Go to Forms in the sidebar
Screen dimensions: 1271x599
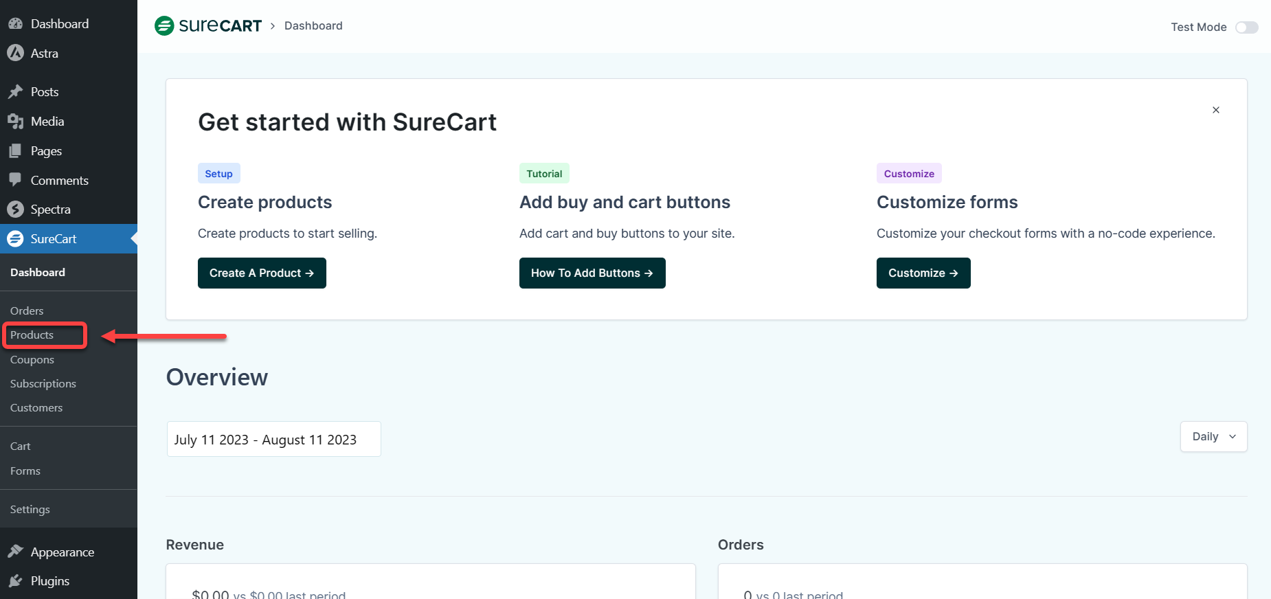pyautogui.click(x=25, y=471)
